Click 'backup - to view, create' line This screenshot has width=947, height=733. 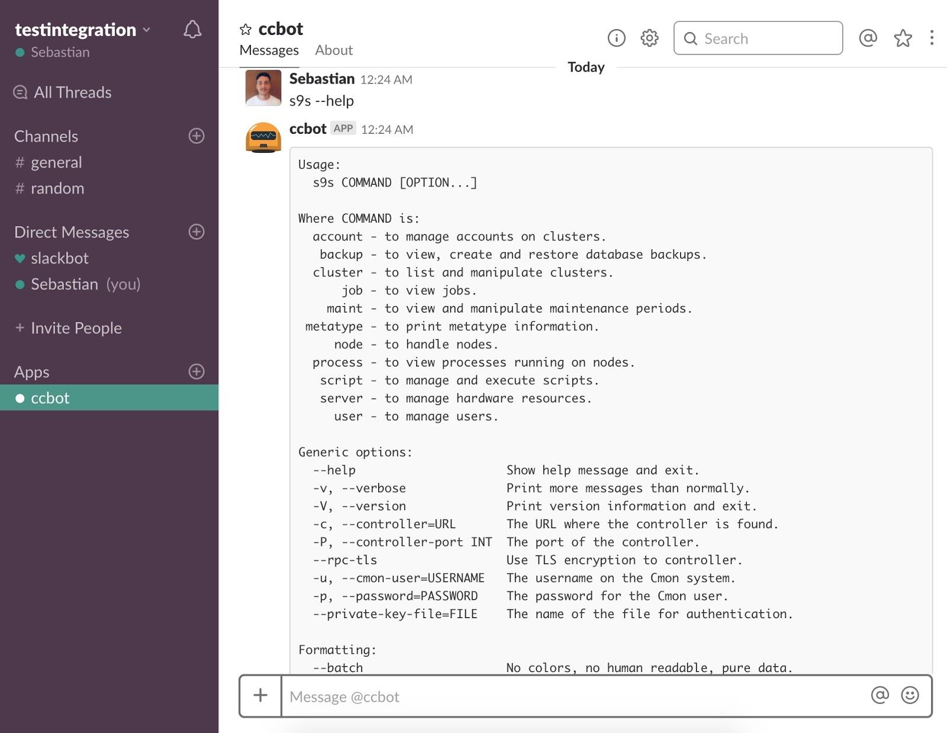[x=513, y=254]
